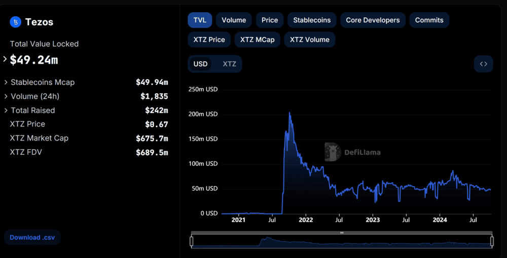Image resolution: width=507 pixels, height=258 pixels.
Task: Click the XTZ FDV label
Action: (x=26, y=152)
